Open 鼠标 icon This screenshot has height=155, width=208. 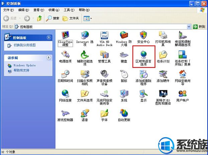124,74
